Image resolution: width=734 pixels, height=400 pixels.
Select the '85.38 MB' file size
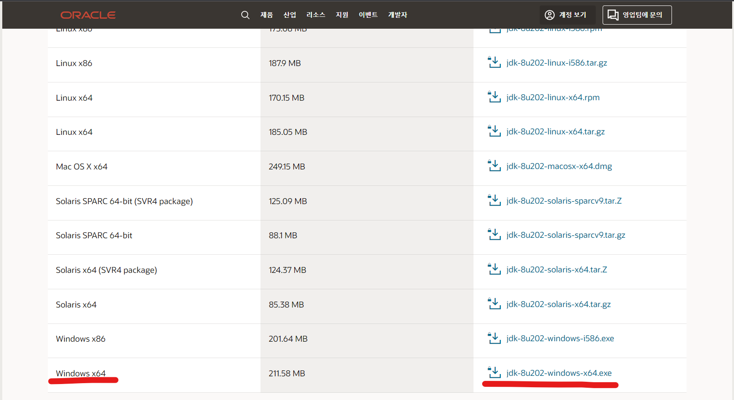286,305
